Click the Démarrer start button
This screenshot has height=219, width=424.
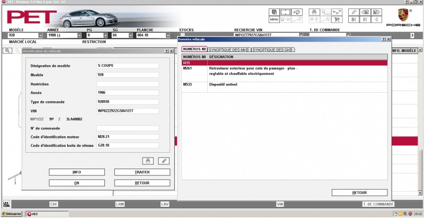11,214
